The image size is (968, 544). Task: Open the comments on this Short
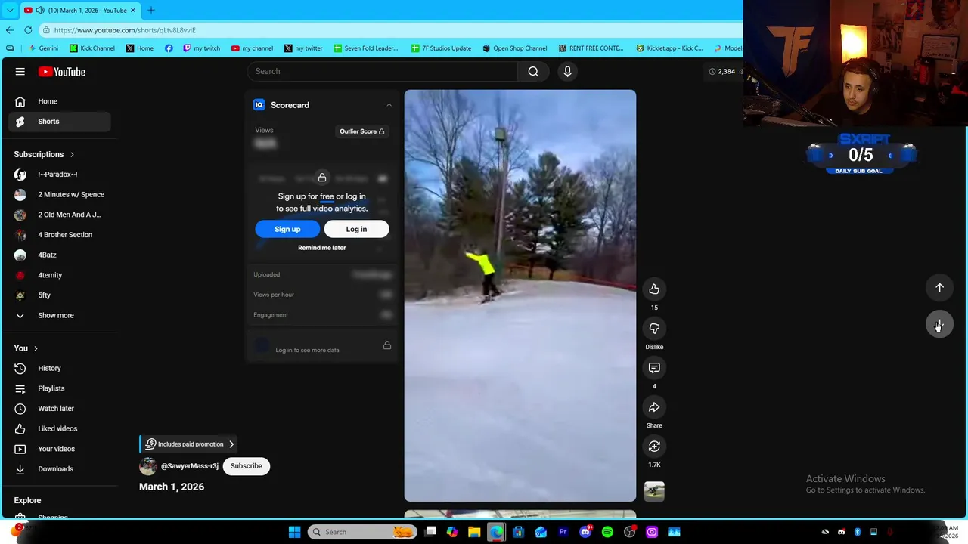tap(654, 368)
